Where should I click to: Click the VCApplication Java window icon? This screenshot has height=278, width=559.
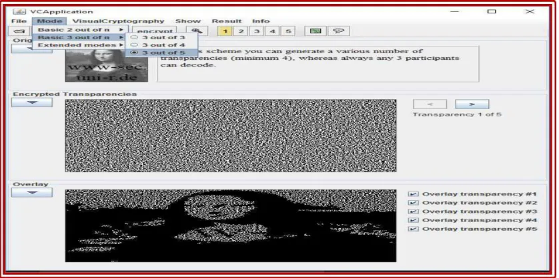click(19, 11)
